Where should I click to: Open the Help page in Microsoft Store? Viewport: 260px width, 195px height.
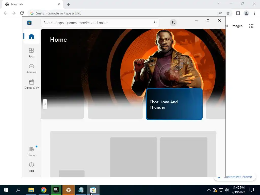[x=31, y=167]
